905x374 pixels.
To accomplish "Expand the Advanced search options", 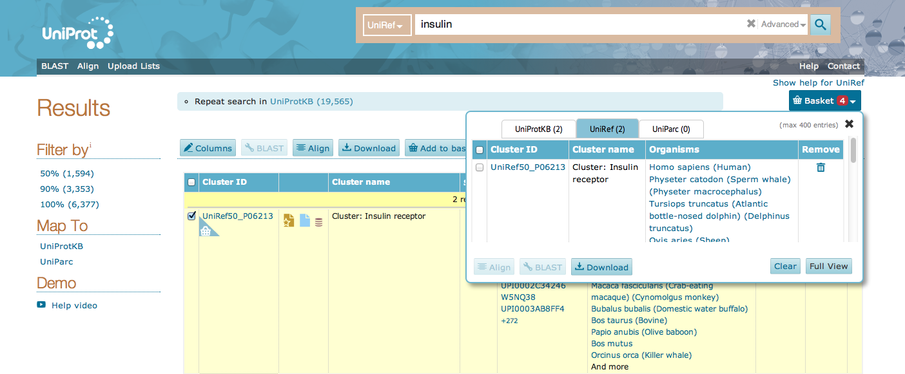I will (783, 24).
